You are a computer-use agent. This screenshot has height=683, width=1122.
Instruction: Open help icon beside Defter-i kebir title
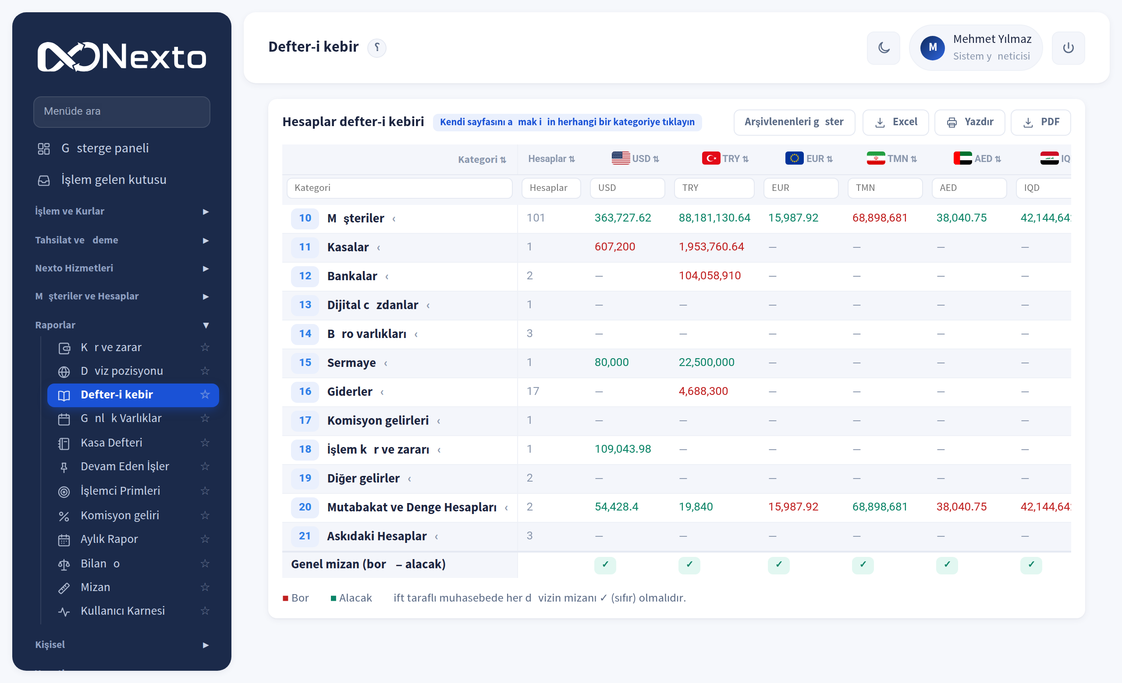pos(376,47)
